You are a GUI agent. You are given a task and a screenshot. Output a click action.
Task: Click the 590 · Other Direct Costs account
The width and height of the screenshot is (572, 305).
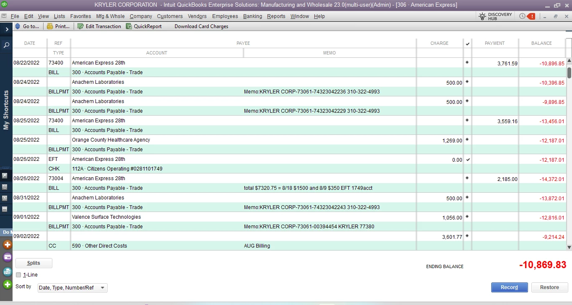(x=100, y=246)
